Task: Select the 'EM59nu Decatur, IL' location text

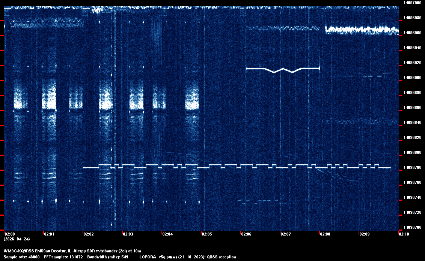Action: click(53, 251)
